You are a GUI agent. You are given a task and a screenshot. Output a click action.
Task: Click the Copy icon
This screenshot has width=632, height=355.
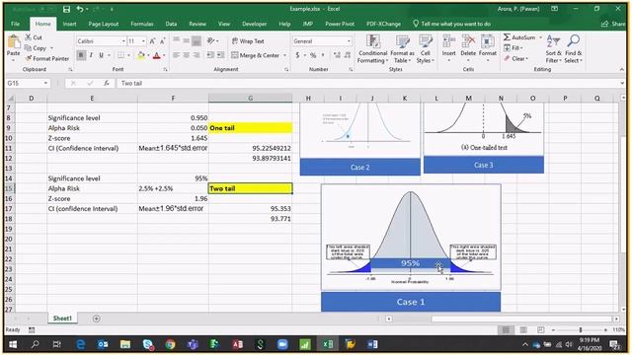[29, 48]
